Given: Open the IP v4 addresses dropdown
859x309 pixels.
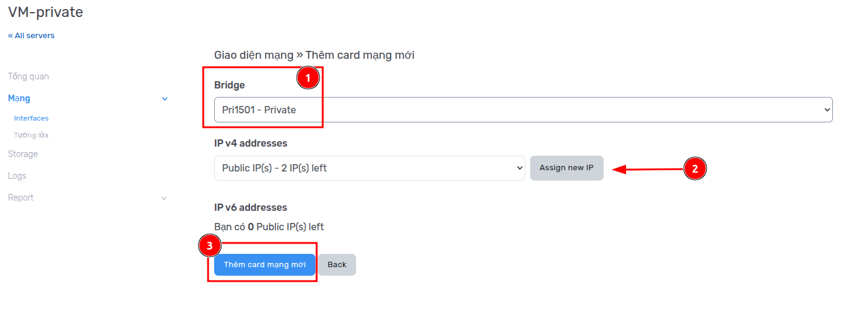Looking at the screenshot, I should click(369, 168).
